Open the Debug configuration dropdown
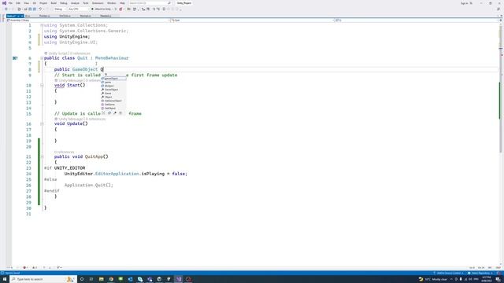Viewport: 504px width, 283px height. [60, 9]
